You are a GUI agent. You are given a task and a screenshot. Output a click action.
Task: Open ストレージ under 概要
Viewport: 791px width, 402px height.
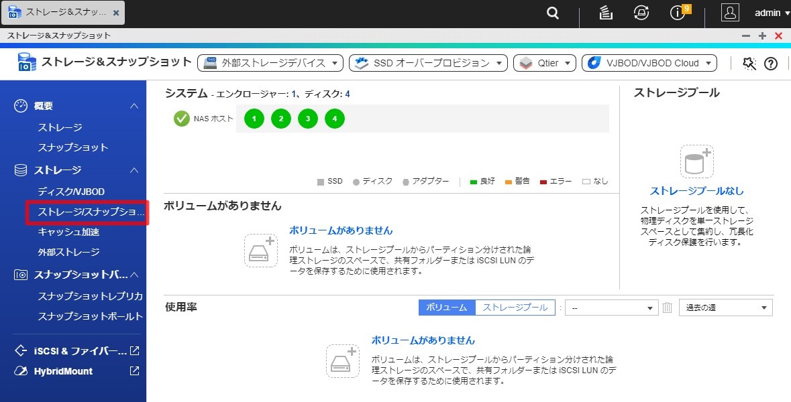(60, 127)
